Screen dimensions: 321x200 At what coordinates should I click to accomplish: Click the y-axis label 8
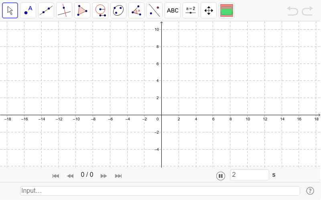tap(157, 47)
